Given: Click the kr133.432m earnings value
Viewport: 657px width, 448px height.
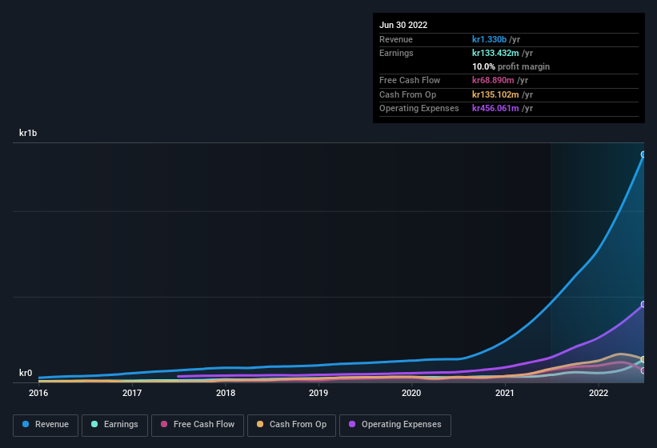Looking at the screenshot, I should (x=495, y=53).
